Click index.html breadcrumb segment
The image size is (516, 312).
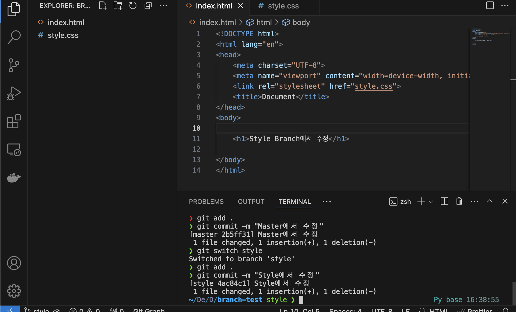(217, 22)
